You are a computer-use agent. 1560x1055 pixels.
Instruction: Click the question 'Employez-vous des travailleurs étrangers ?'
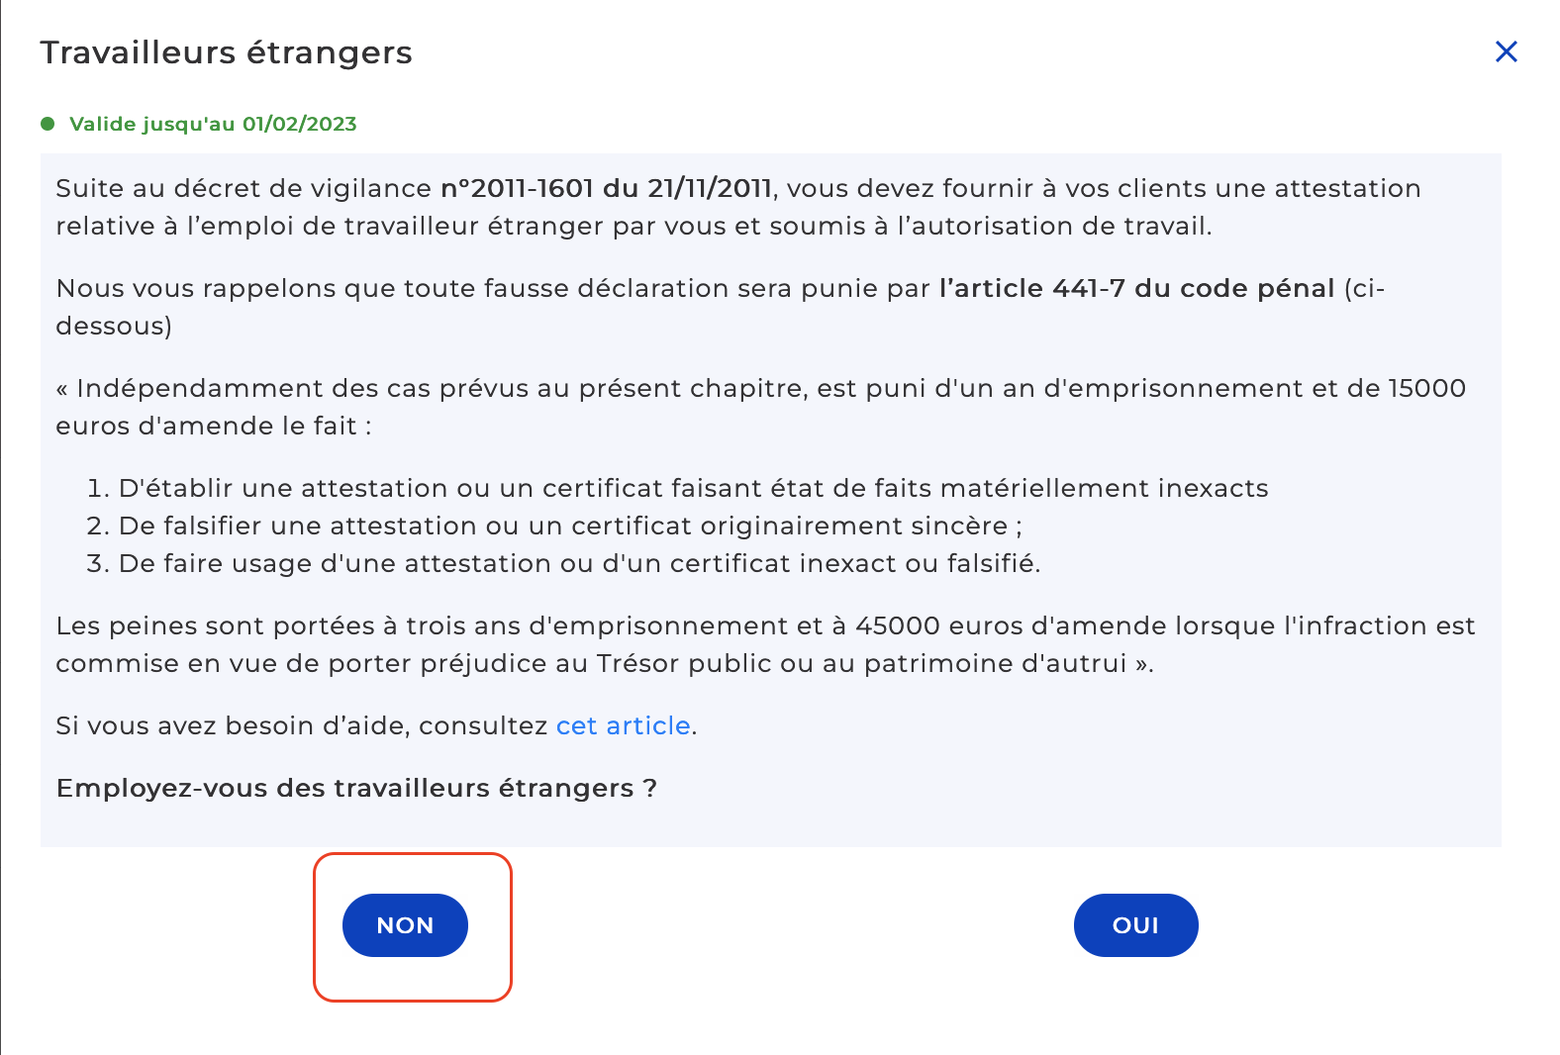(x=356, y=788)
